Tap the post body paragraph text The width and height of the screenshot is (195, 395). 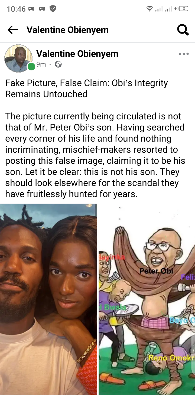(95, 155)
